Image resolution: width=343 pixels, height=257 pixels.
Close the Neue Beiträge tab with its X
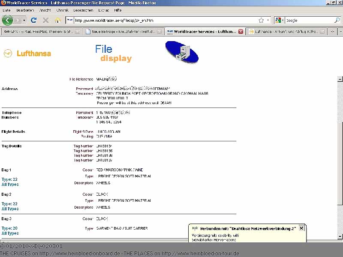[159, 31]
